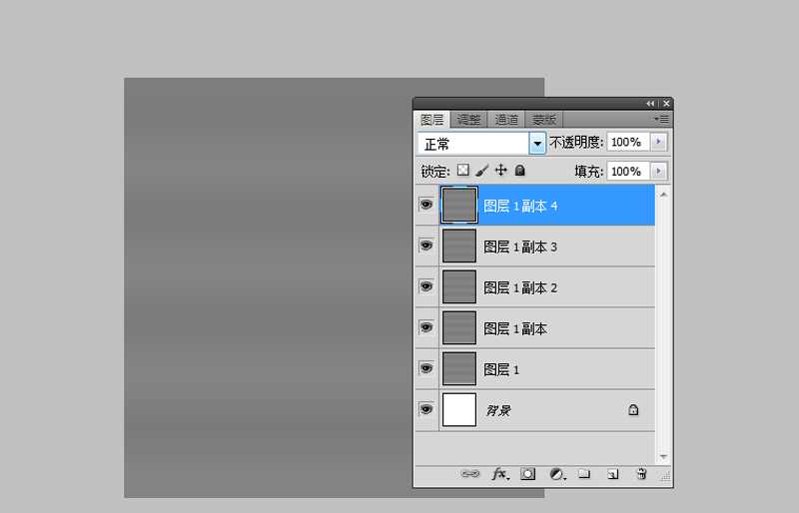Create new fill or adjustment layer
This screenshot has width=799, height=513.
click(x=556, y=474)
